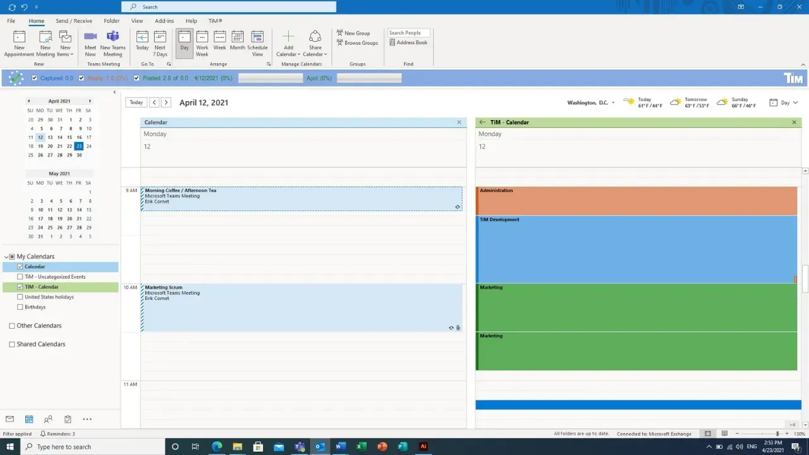Image resolution: width=809 pixels, height=455 pixels.
Task: Create a New Appointment
Action: point(19,44)
